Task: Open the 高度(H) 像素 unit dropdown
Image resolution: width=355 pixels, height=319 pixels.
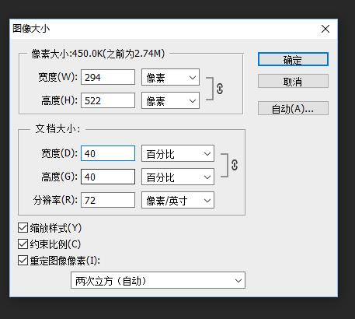Action: [x=170, y=100]
